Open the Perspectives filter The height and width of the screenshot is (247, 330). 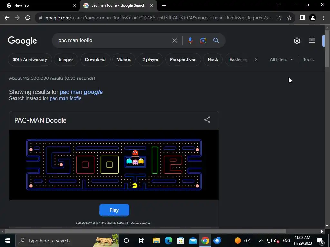click(x=183, y=59)
